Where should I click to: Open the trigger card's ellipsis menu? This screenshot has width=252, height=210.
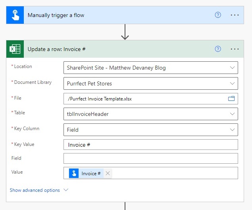click(x=235, y=15)
